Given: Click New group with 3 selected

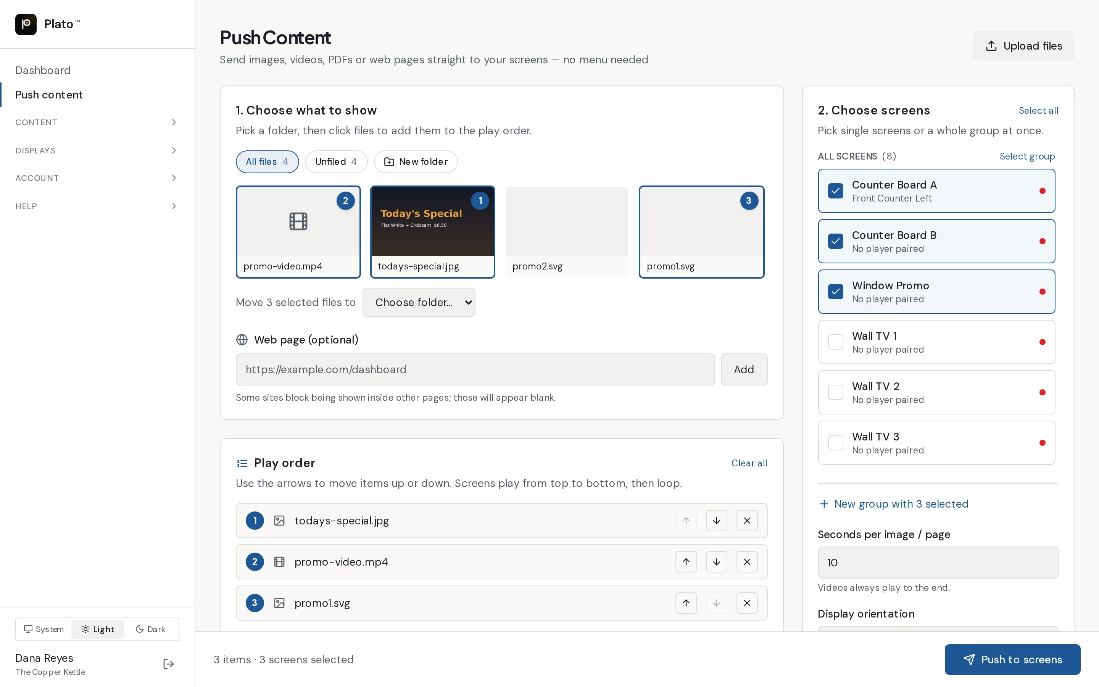Looking at the screenshot, I should (x=894, y=504).
